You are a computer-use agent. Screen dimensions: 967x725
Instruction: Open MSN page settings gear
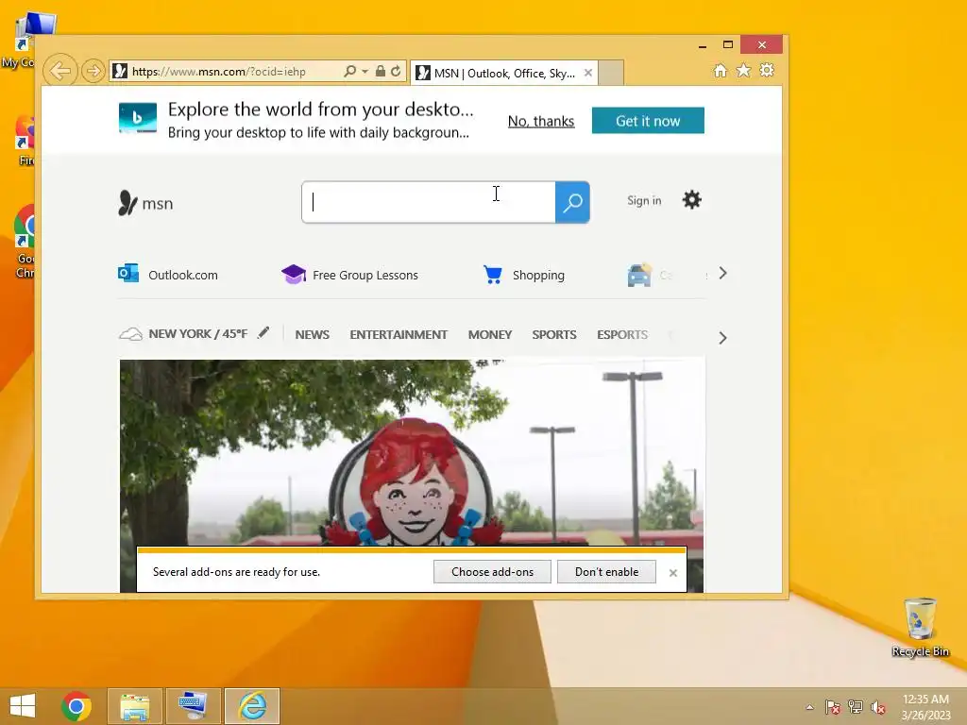pyautogui.click(x=692, y=200)
